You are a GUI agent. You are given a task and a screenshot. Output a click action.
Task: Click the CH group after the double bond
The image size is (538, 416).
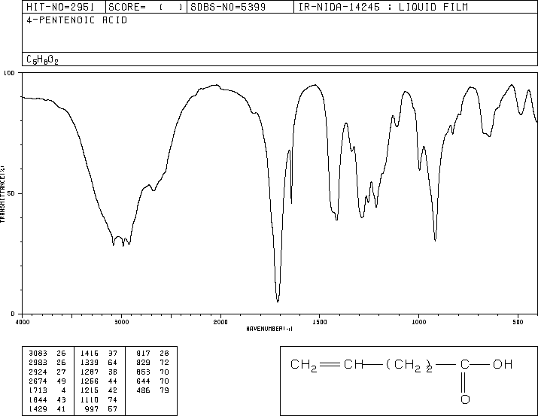coord(353,364)
